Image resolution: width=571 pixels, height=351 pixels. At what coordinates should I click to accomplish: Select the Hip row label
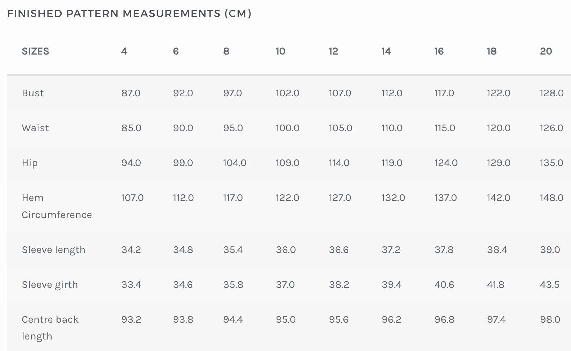pos(30,163)
